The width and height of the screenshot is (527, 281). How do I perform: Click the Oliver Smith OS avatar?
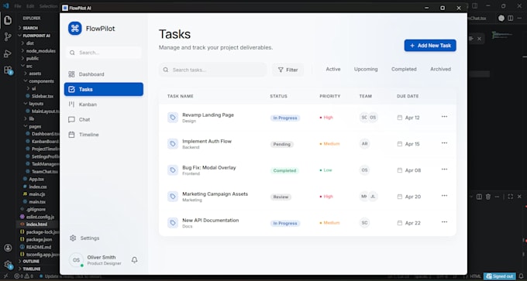point(76,260)
